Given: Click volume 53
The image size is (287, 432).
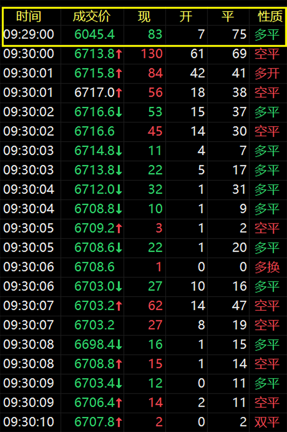Looking at the screenshot, I should [155, 112].
